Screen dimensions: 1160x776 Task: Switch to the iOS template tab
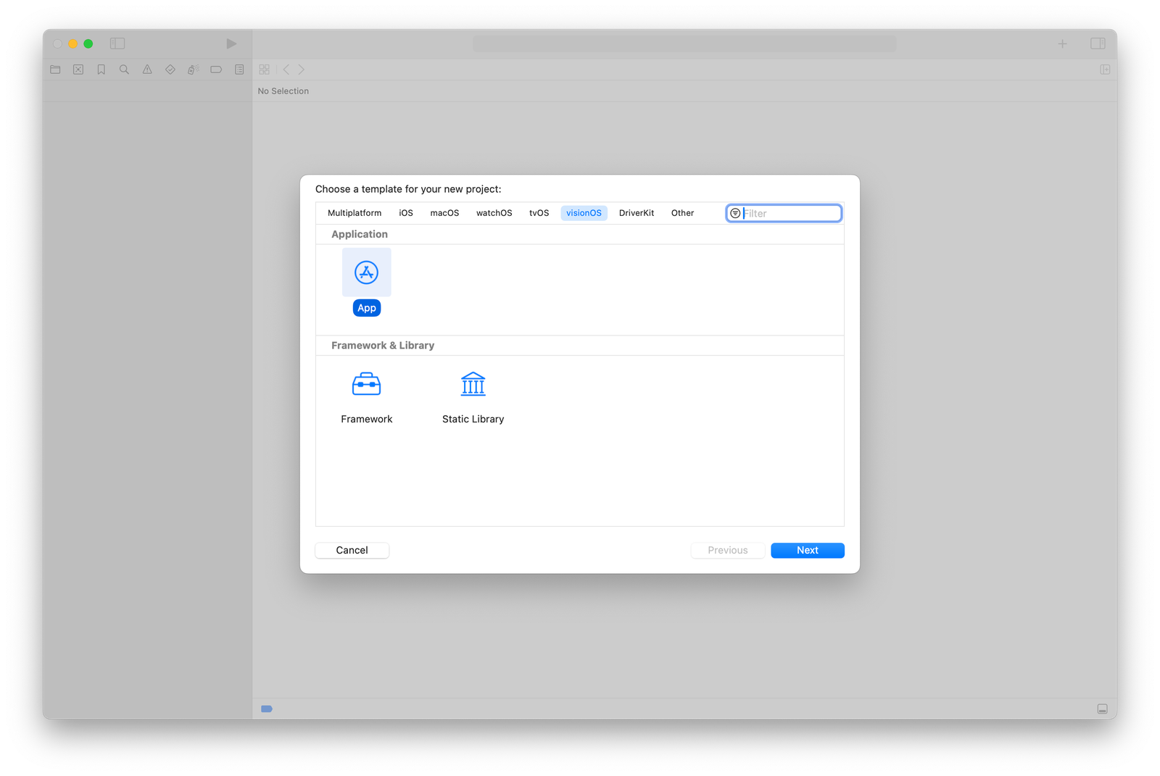pyautogui.click(x=405, y=212)
